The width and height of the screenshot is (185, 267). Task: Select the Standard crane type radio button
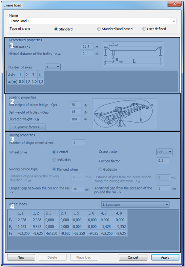[56, 29]
